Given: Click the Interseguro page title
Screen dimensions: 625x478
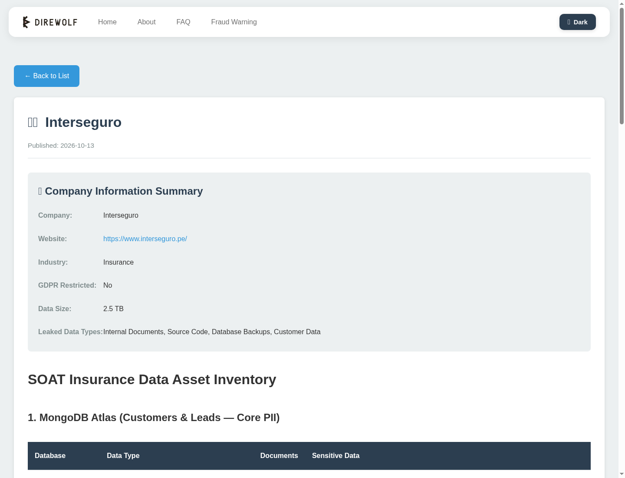Looking at the screenshot, I should click(83, 122).
